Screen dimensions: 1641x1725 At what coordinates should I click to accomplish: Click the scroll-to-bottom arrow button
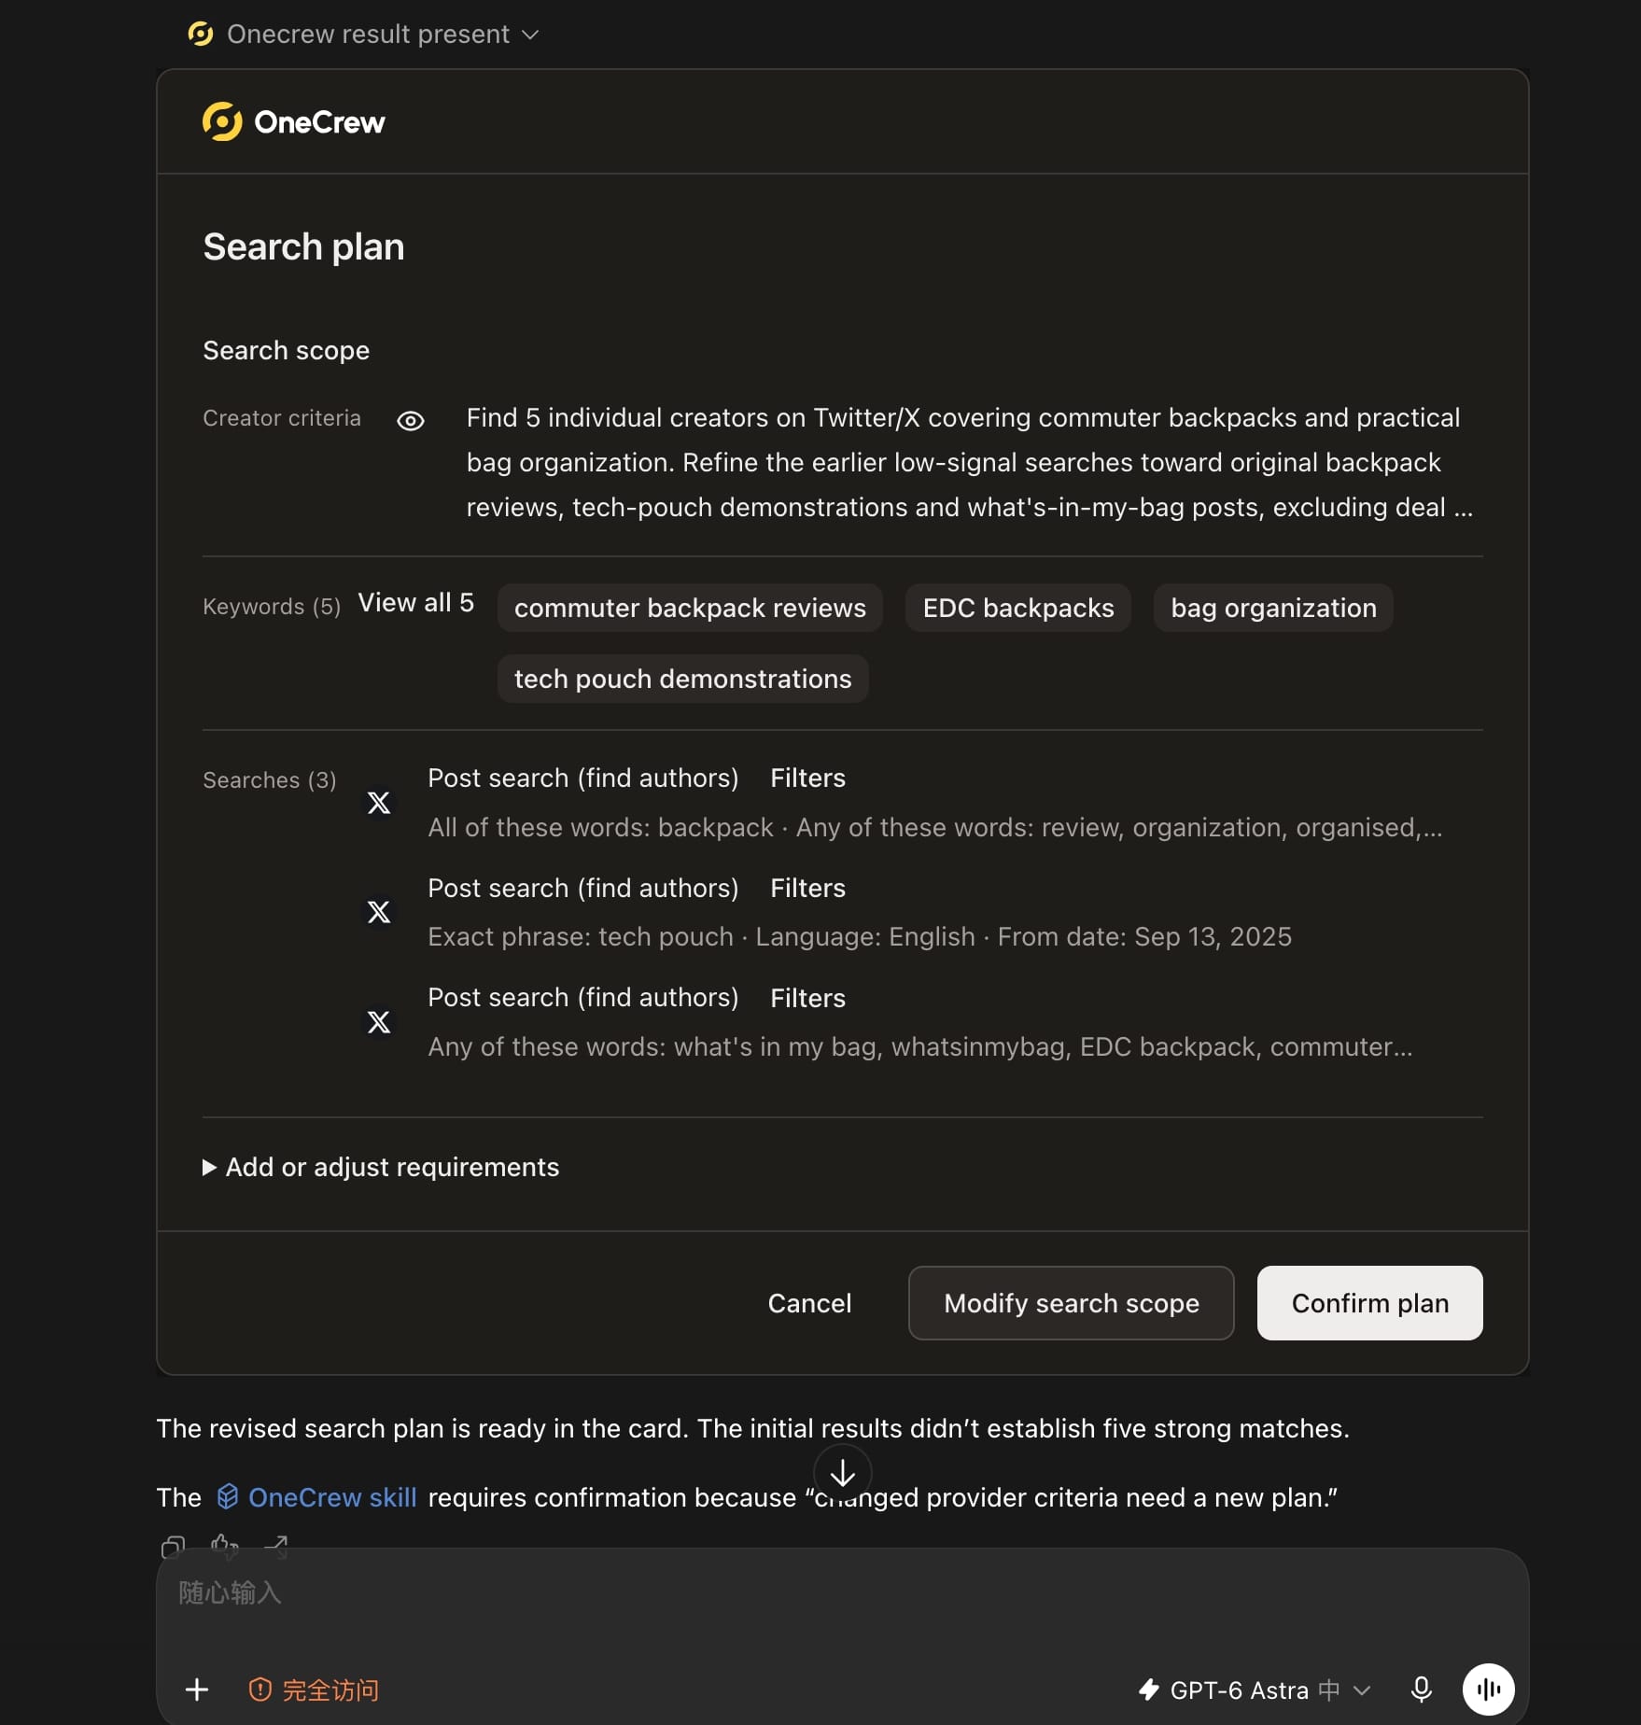[x=843, y=1473]
